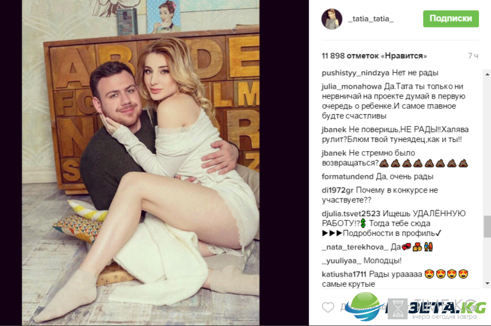Open julia_monahowa commenter profile
Viewport: 491px width, 326px height.
(352, 87)
